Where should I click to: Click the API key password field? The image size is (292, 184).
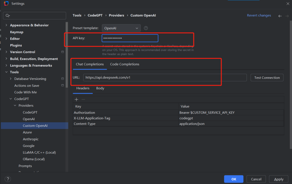[130, 38]
